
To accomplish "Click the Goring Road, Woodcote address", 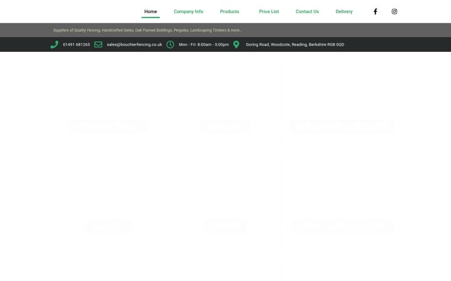I will (295, 44).
